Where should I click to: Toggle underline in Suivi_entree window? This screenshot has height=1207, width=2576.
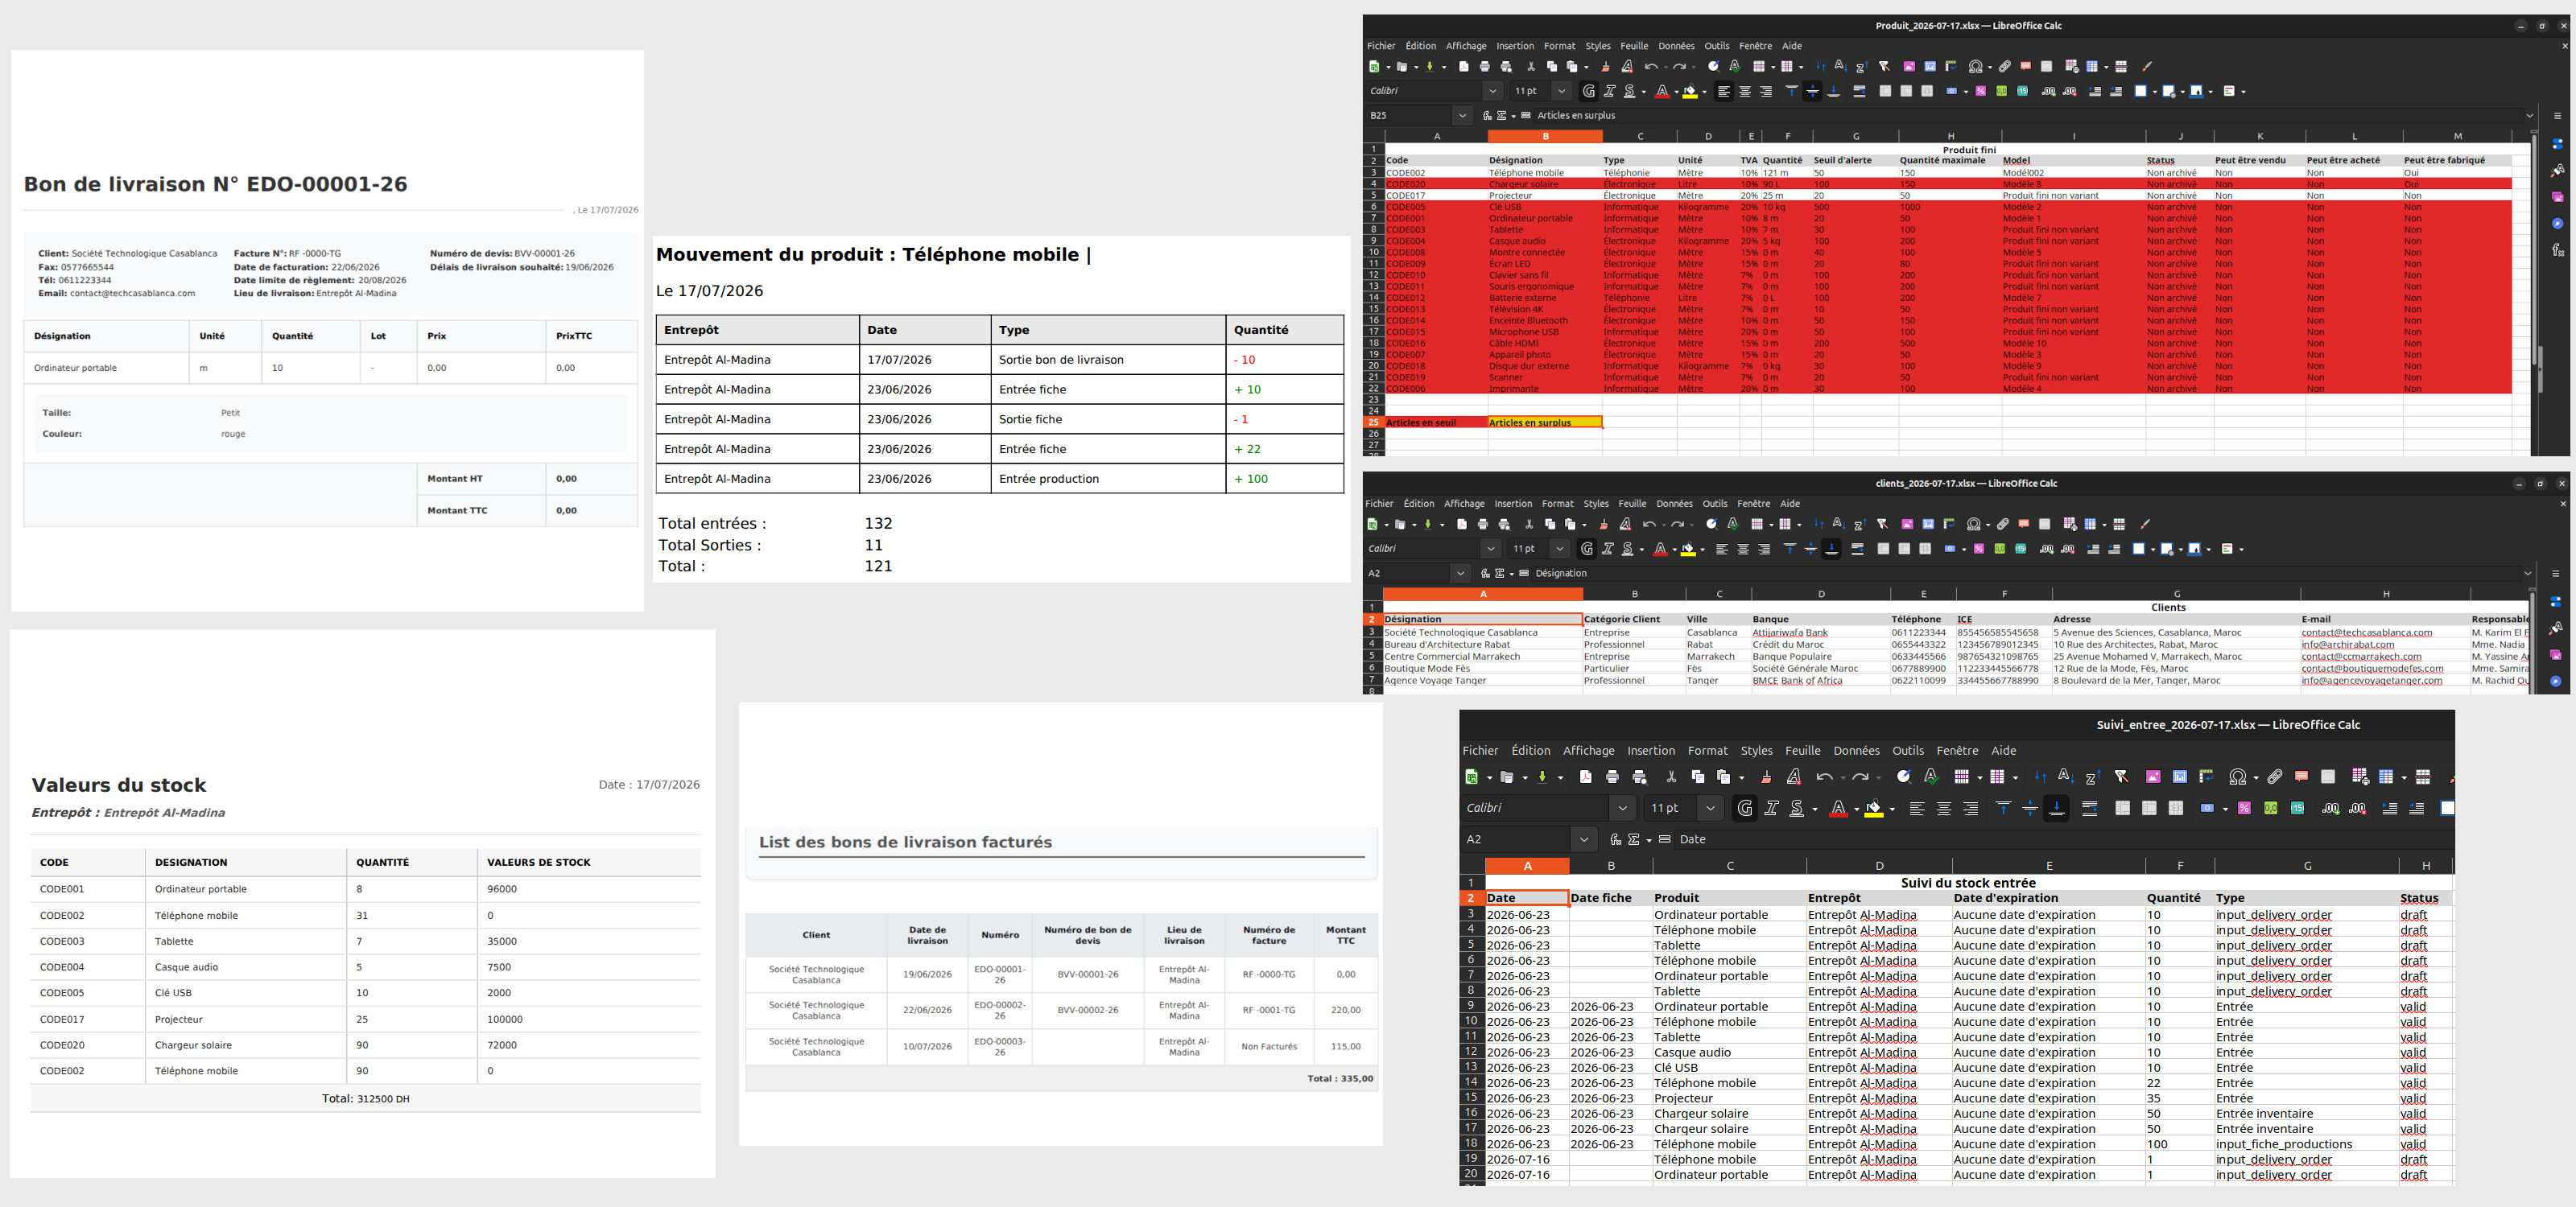1797,809
